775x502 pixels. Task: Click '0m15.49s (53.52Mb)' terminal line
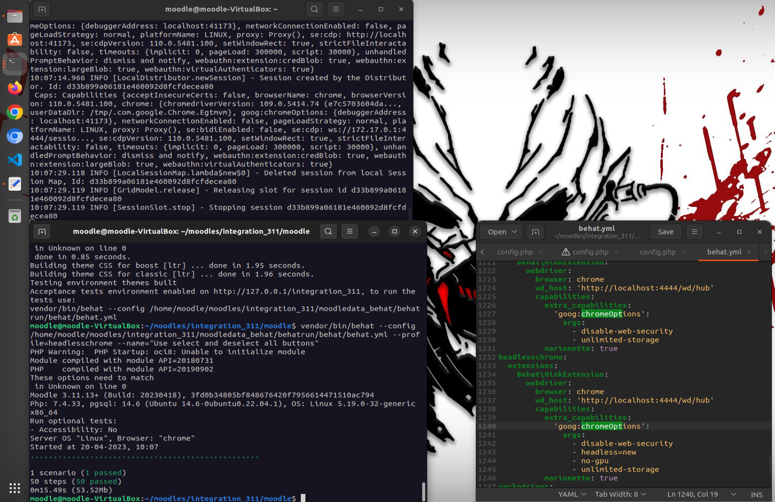(x=71, y=490)
